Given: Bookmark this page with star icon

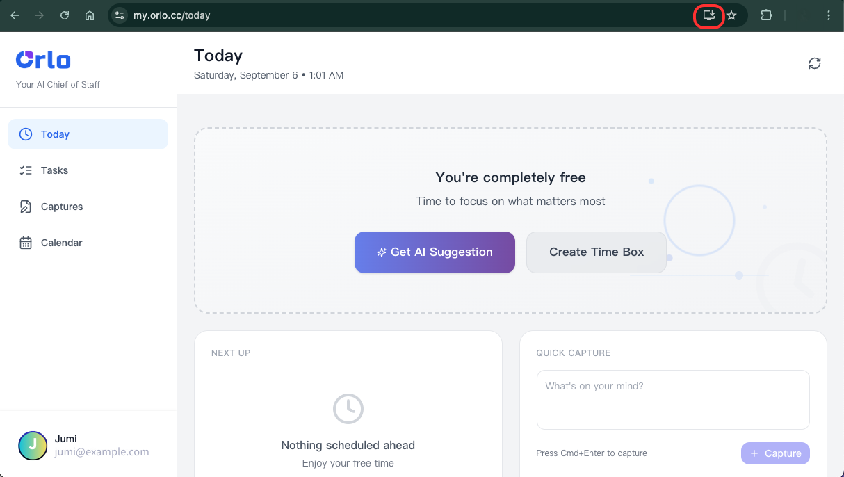Looking at the screenshot, I should coord(731,15).
